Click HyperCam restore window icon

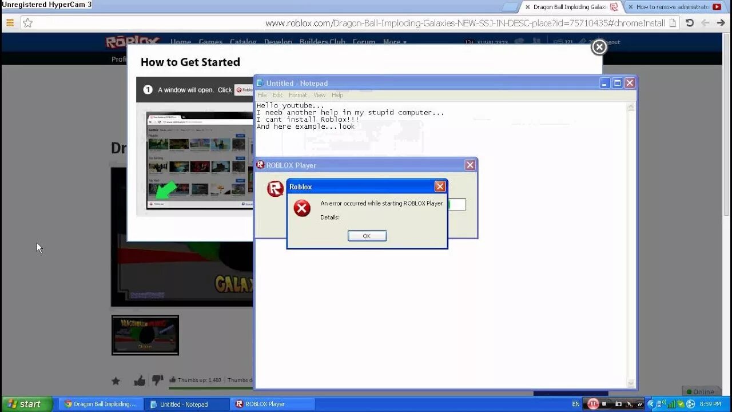(x=639, y=404)
